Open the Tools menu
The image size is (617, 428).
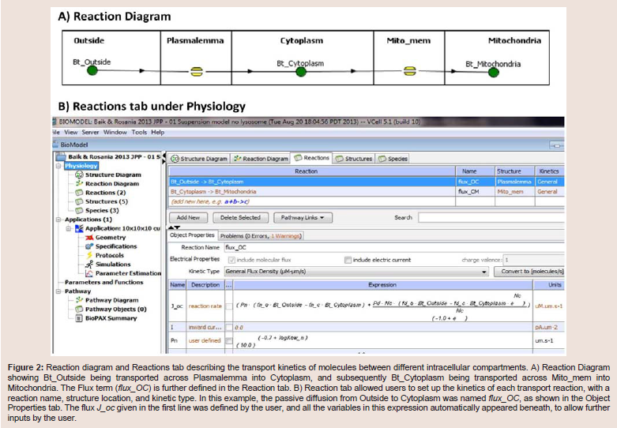coord(139,132)
